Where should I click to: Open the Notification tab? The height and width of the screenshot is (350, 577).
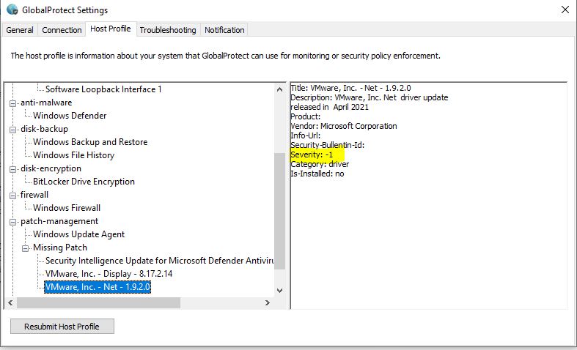(x=224, y=30)
